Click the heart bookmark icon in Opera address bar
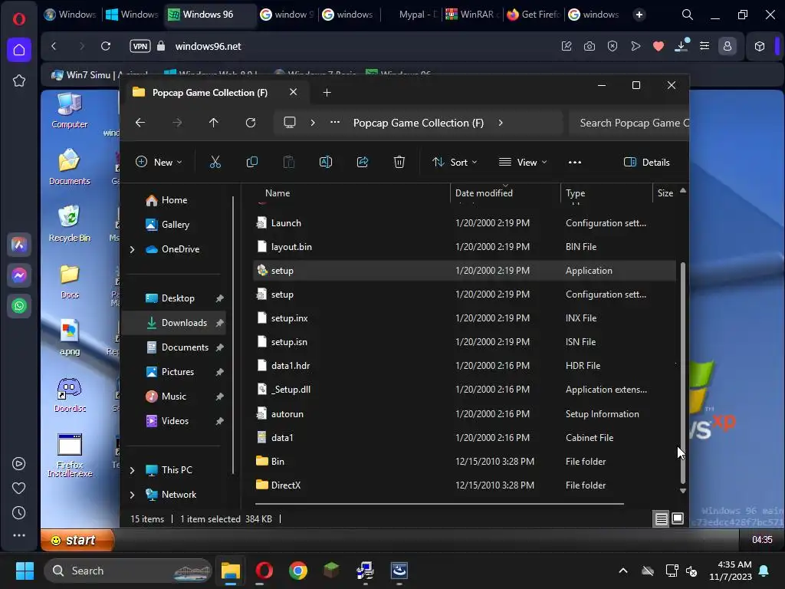785x589 pixels. click(x=659, y=46)
